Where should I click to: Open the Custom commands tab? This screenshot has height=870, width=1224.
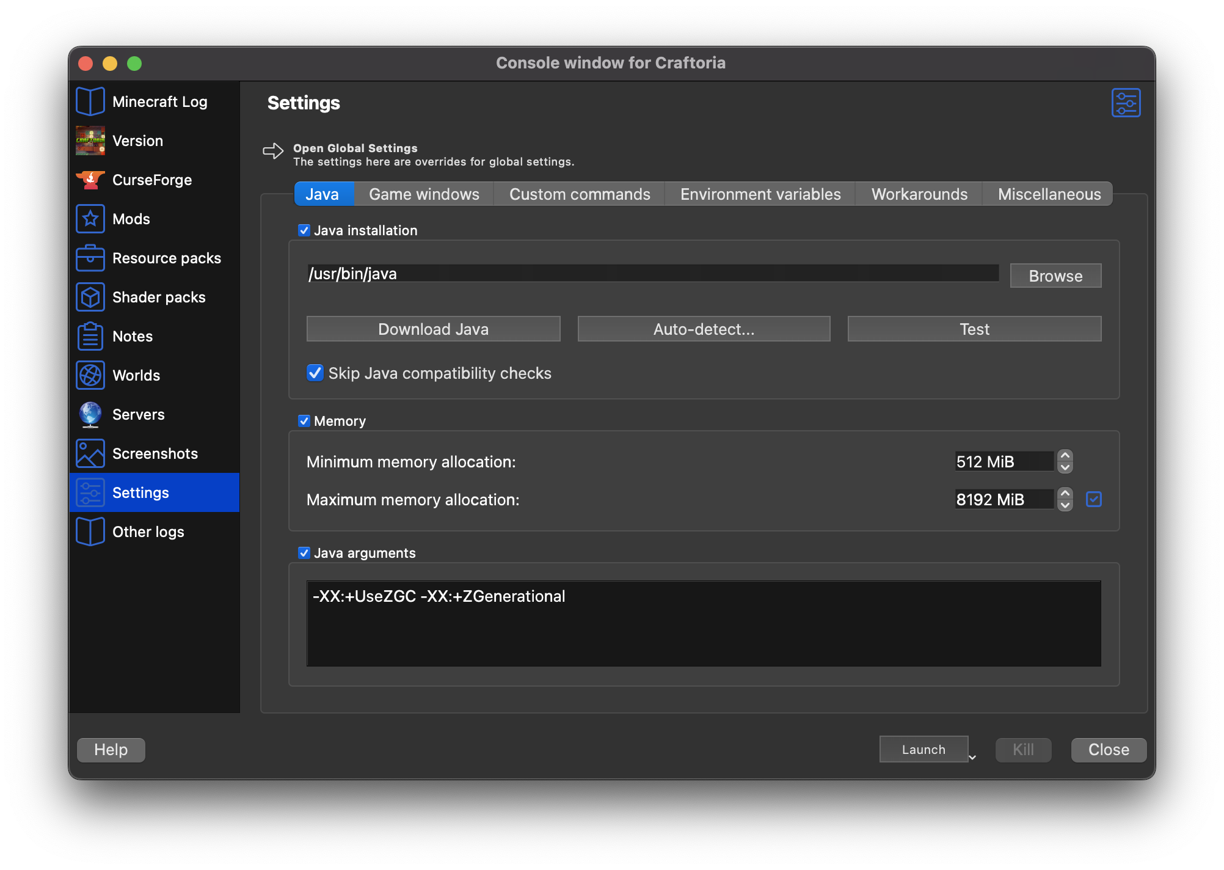tap(580, 194)
